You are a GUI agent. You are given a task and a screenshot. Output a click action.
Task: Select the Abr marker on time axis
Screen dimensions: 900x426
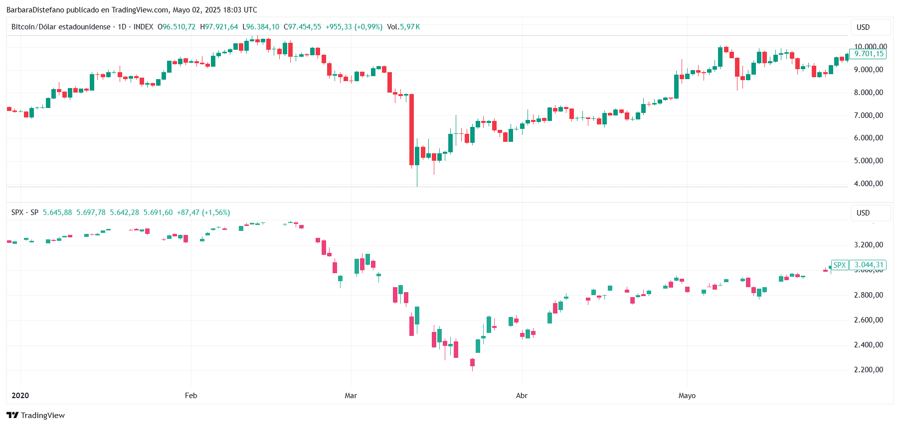pos(522,396)
